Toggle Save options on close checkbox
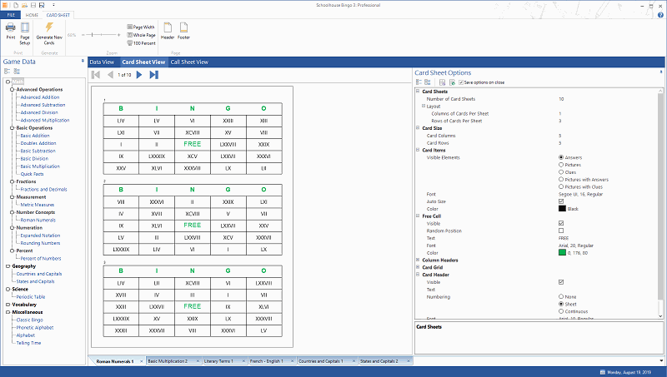Image resolution: width=667 pixels, height=377 pixels. [x=460, y=83]
